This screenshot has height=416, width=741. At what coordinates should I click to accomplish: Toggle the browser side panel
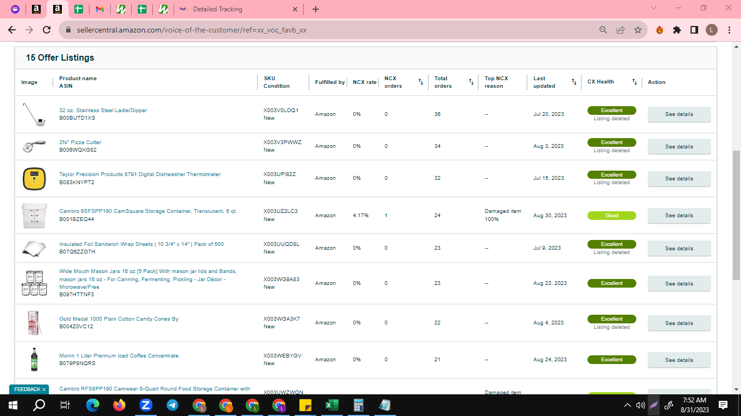(x=694, y=30)
